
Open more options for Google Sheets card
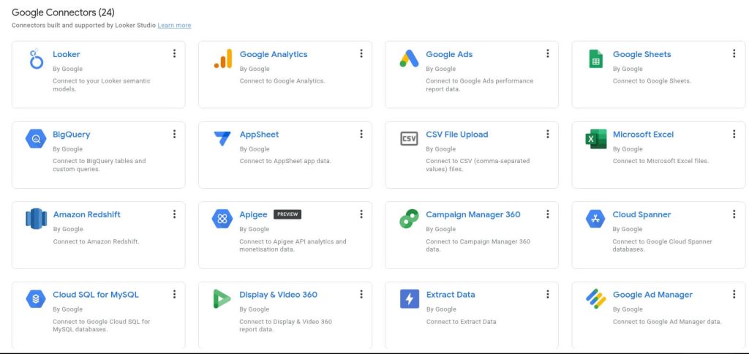(x=734, y=53)
